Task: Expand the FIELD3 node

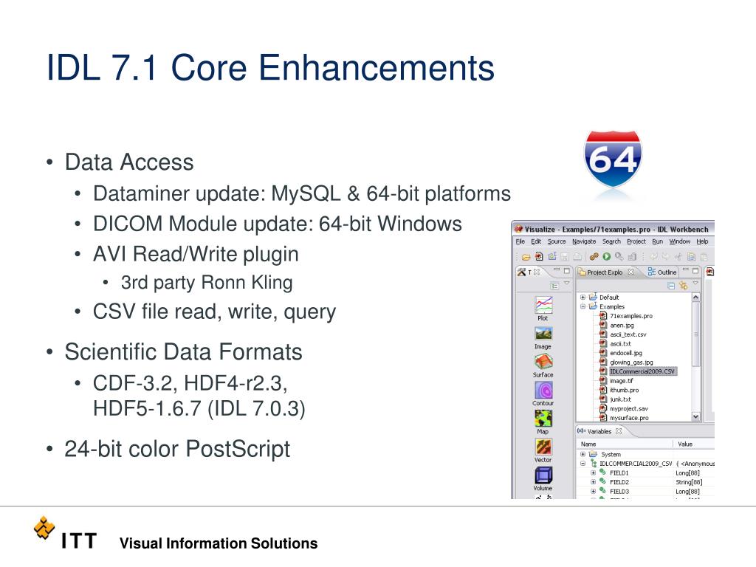Action: click(594, 491)
